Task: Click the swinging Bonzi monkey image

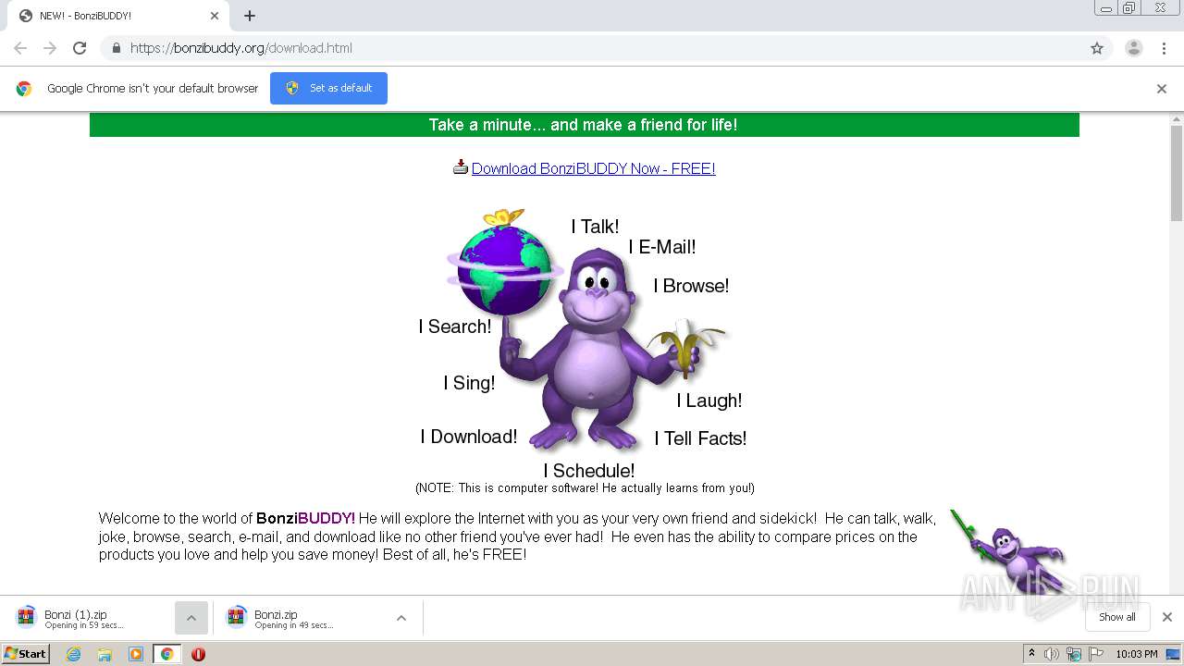Action: click(x=1008, y=552)
